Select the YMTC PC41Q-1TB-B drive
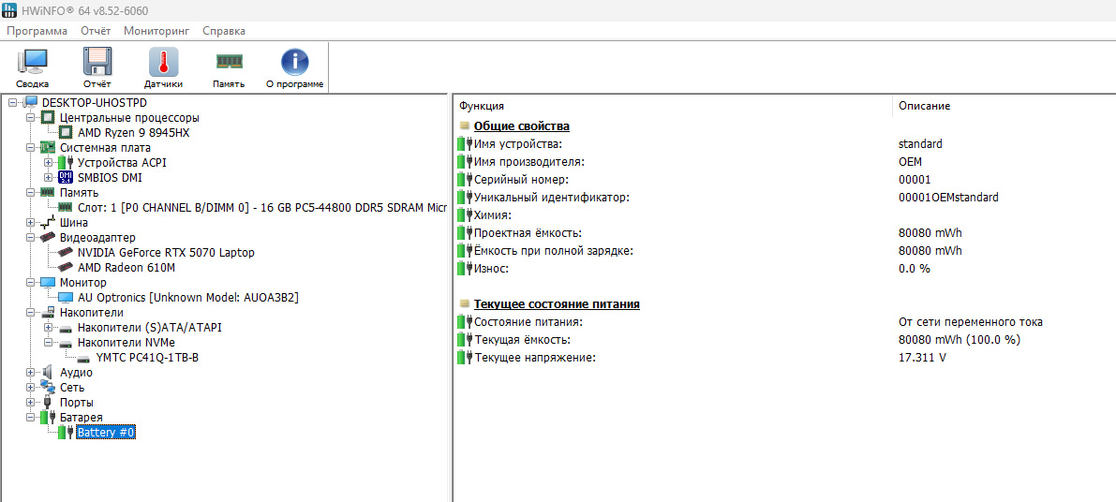1116x502 pixels. (x=147, y=358)
